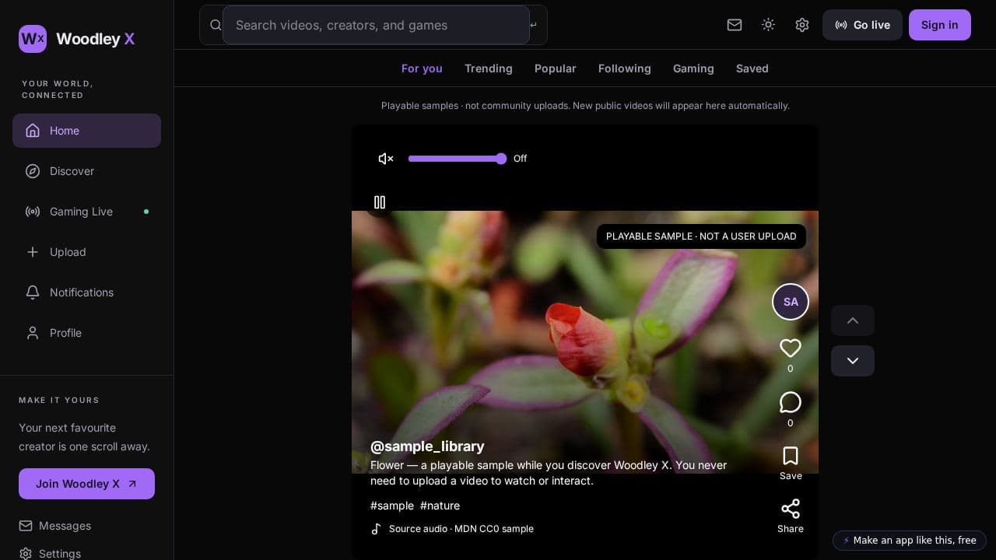Click the Sign in button

point(940,25)
